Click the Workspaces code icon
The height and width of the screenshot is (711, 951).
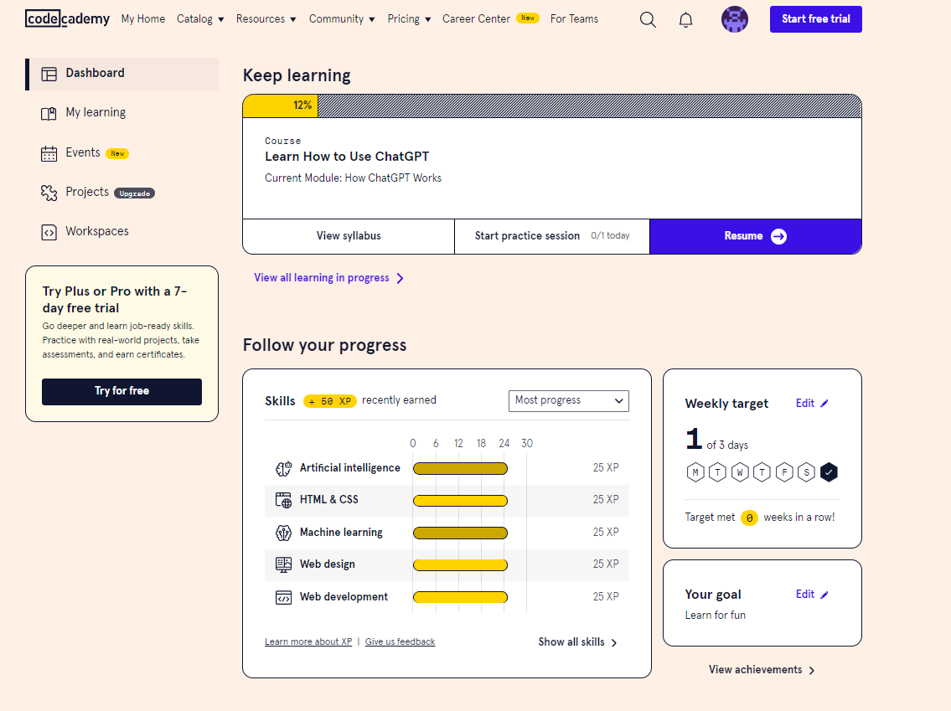click(x=49, y=232)
